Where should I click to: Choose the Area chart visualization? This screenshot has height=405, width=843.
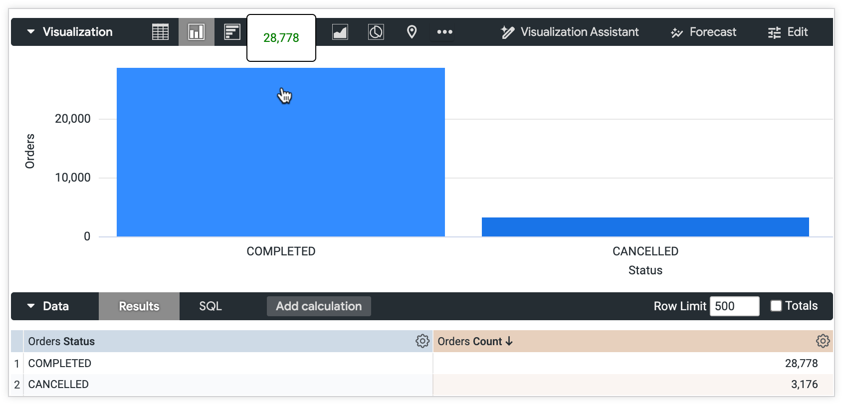click(340, 32)
